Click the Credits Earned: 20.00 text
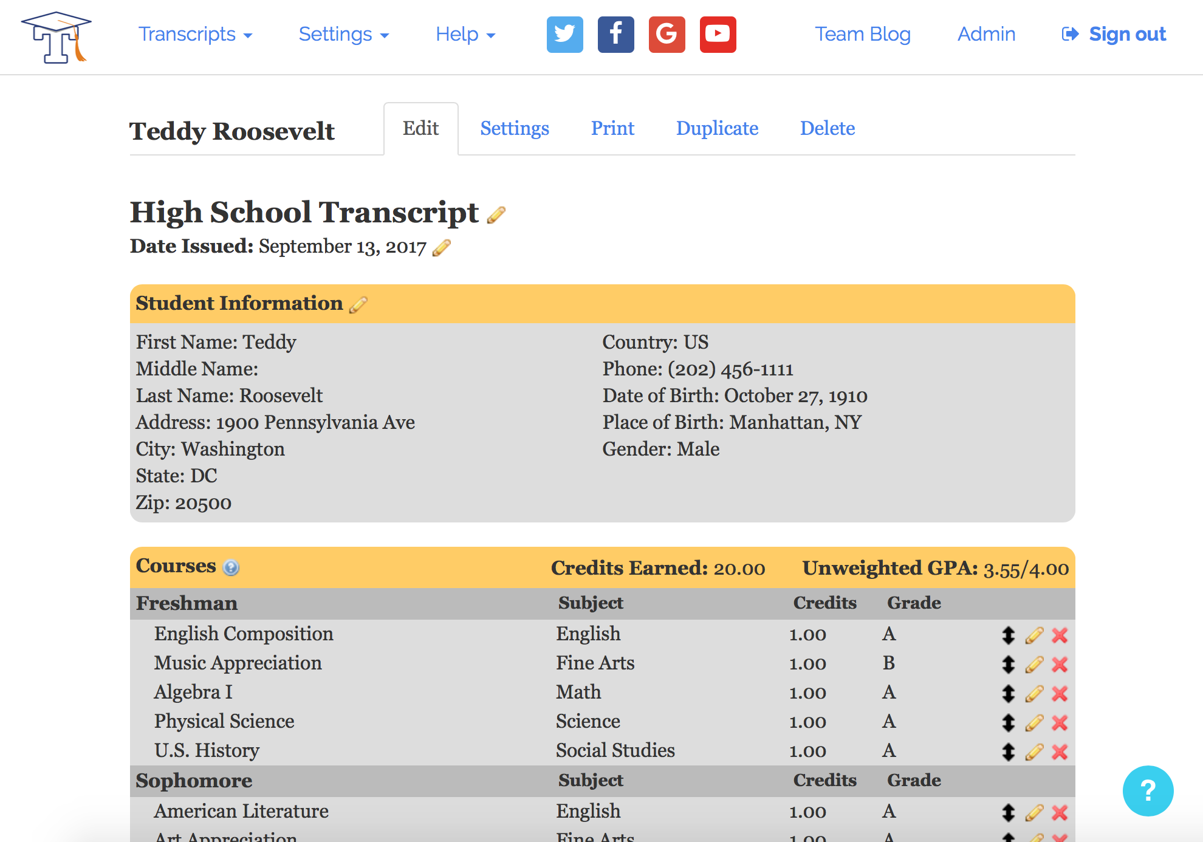This screenshot has width=1203, height=842. click(x=658, y=569)
